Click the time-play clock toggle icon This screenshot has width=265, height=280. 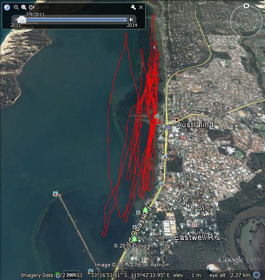tap(31, 7)
